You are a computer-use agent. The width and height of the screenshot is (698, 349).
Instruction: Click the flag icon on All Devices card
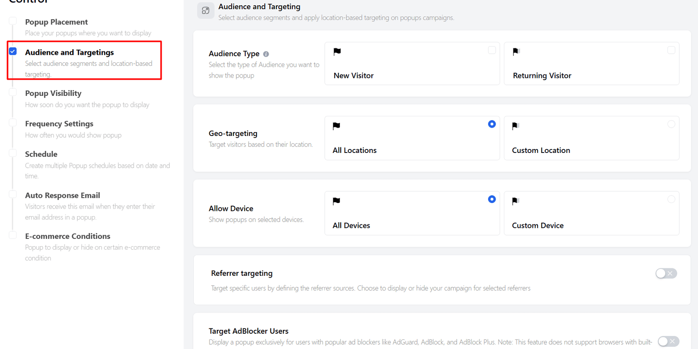click(x=336, y=201)
